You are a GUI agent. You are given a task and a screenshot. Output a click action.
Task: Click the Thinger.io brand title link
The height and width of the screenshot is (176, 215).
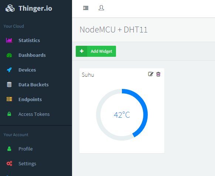point(35,8)
